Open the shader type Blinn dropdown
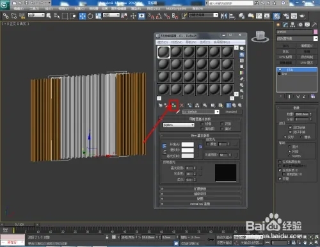Viewport: 320px width, 247px height. coord(179,125)
